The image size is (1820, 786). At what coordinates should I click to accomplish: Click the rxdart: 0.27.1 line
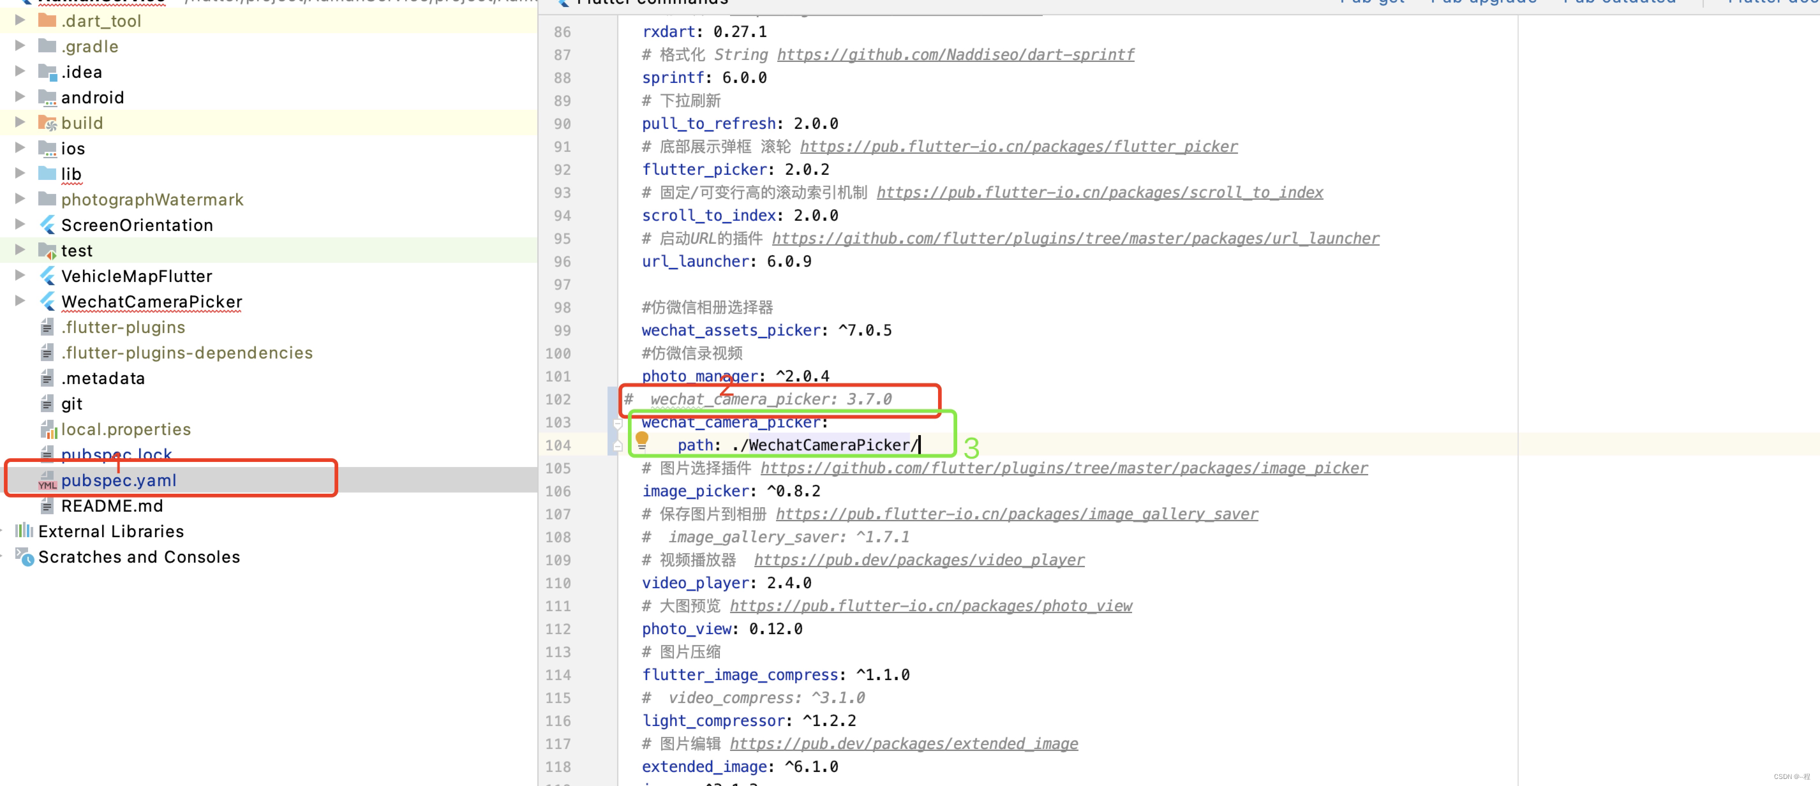(x=705, y=31)
